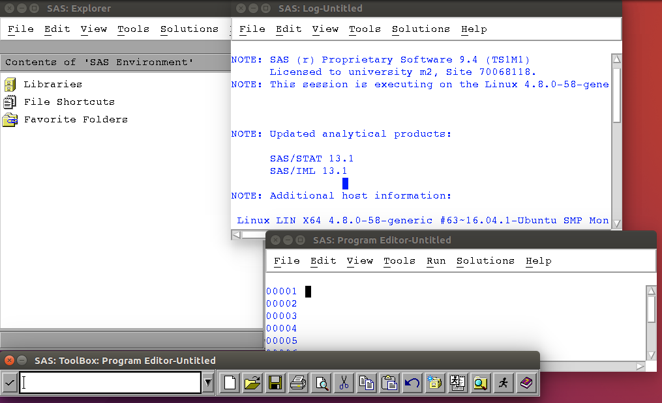
Task: Click the Print Preview magnifier page icon
Action: 322,383
